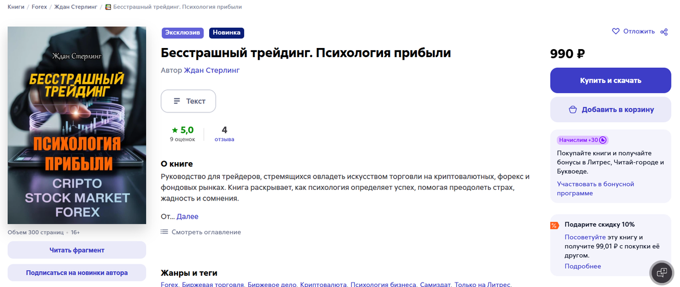Click Читать фрагмент button

click(x=77, y=250)
